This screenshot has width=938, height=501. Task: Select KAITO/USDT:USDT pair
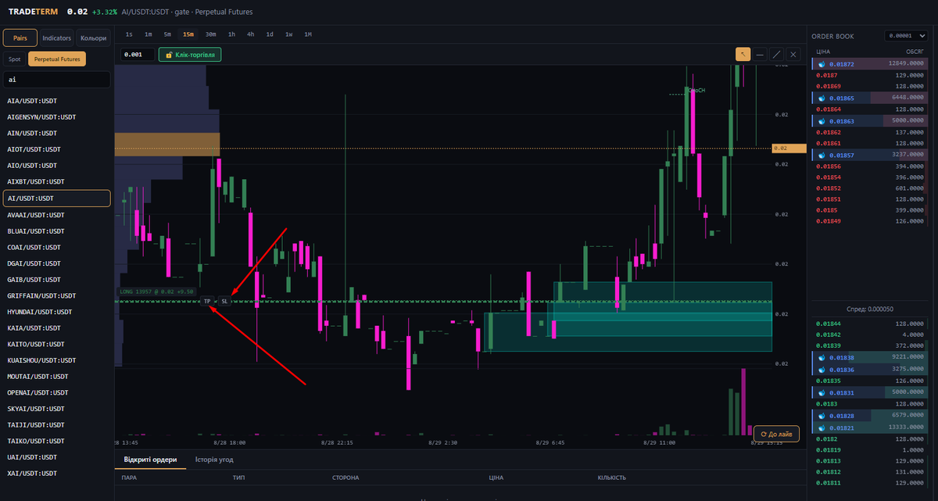(57, 344)
